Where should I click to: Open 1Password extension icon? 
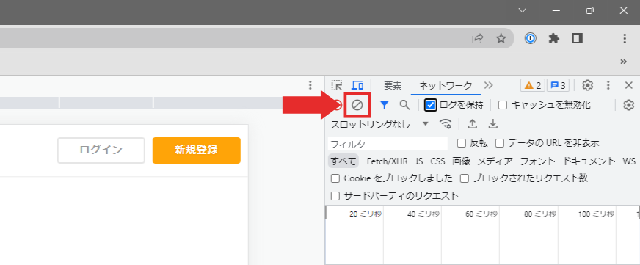530,39
